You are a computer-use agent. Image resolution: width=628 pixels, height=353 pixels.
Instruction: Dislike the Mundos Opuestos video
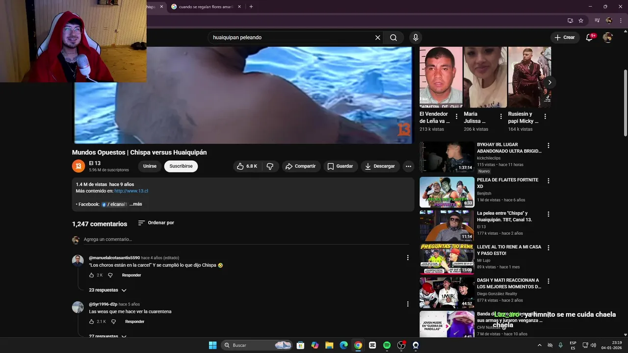coord(270,166)
